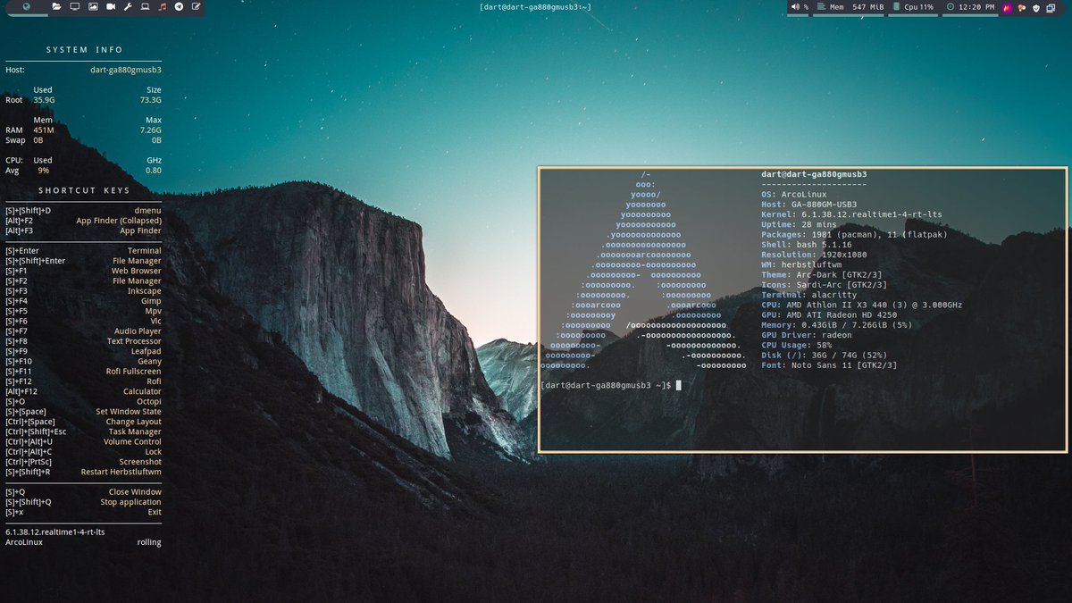Click the globe icon in top panel
The height and width of the screenshot is (603, 1072).
(x=26, y=7)
